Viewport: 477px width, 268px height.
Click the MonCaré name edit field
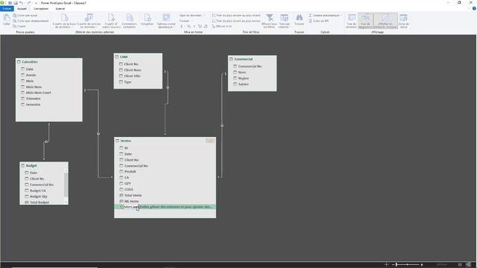[131, 207]
